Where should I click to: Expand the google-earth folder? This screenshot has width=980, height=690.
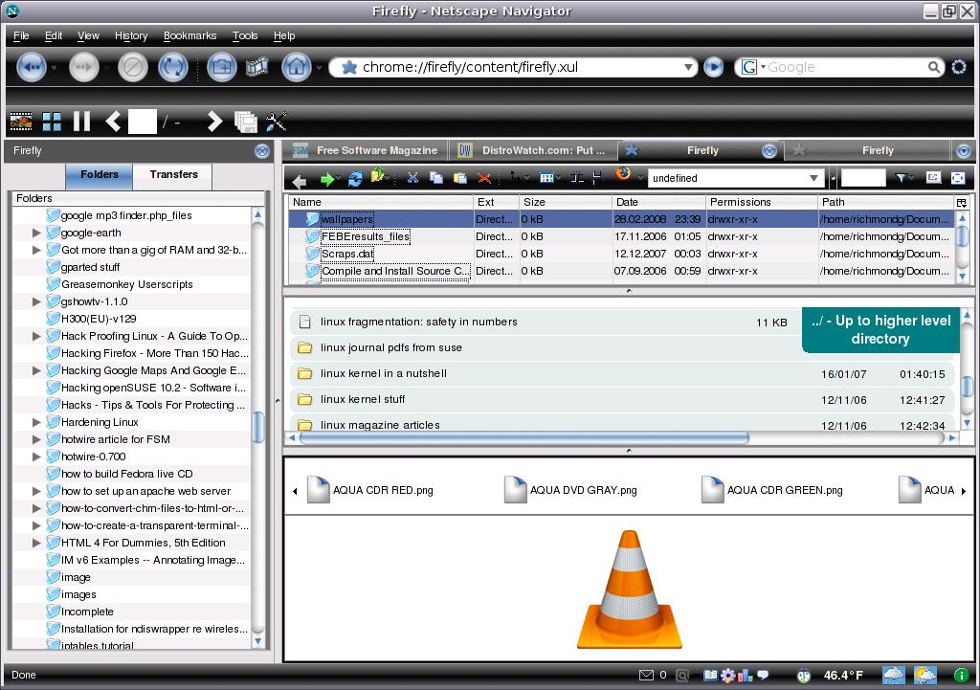pos(36,234)
